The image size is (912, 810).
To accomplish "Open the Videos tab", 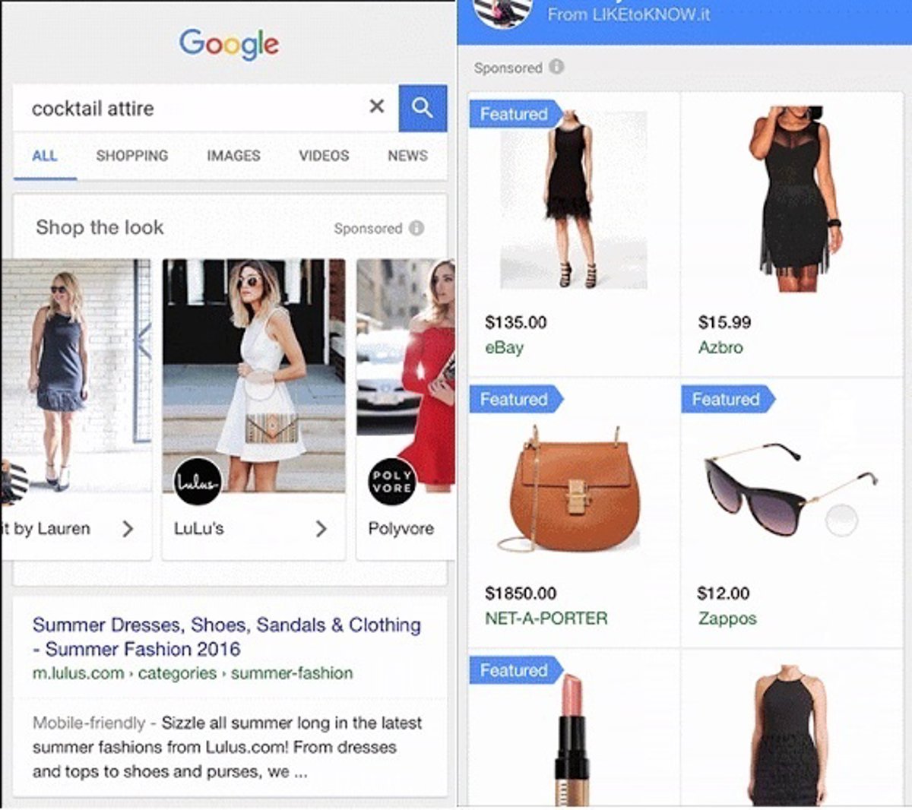I will coord(324,156).
